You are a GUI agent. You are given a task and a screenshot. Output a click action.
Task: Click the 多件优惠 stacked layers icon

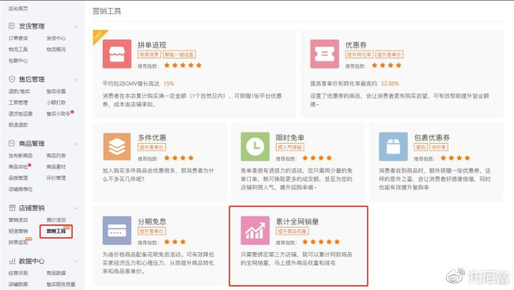(117, 146)
